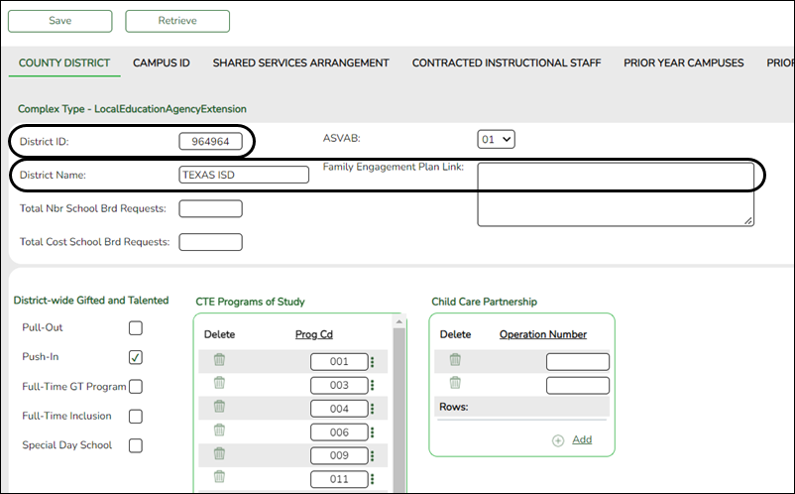Enable Full-Time Inclusion checkbox

click(136, 417)
